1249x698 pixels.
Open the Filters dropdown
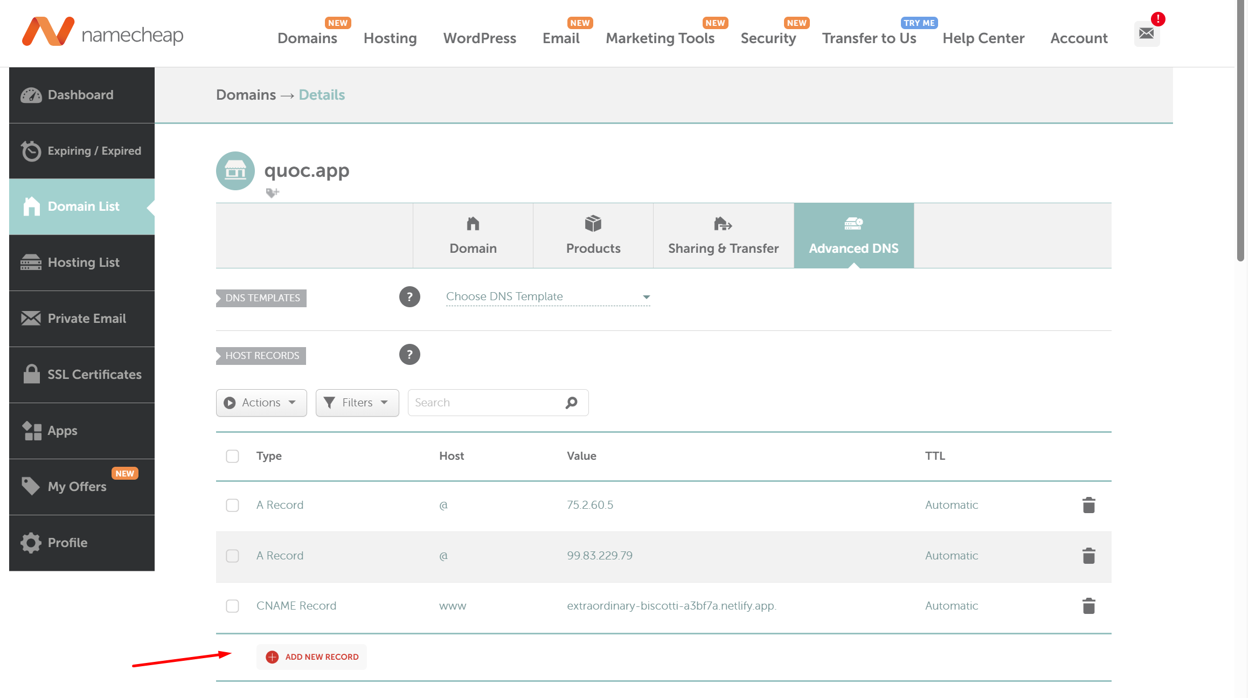(x=357, y=403)
